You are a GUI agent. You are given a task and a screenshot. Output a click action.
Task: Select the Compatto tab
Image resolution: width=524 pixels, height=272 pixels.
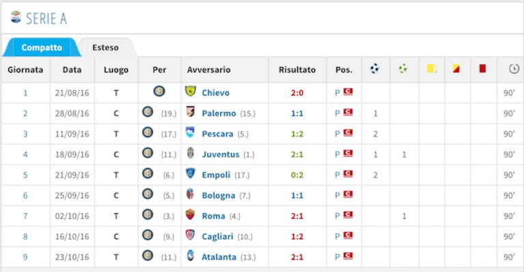[42, 48]
